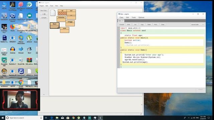The width and height of the screenshot is (214, 120).
Task: Click the webcam overlay video
Action: 20,100
